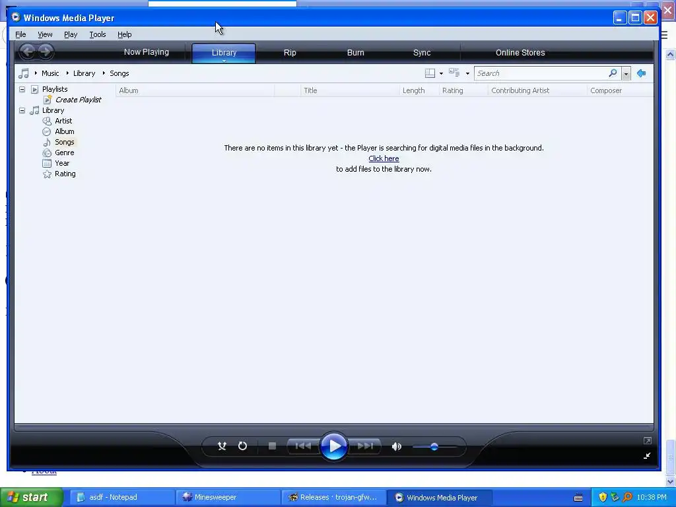
Task: Switch to the Rip tab
Action: click(x=290, y=53)
